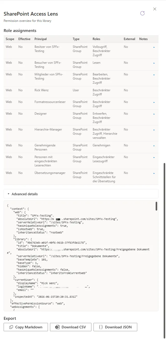Select the Rick Wenz principal cell
Viewport: 166px width, 339px height.
point(41,90)
